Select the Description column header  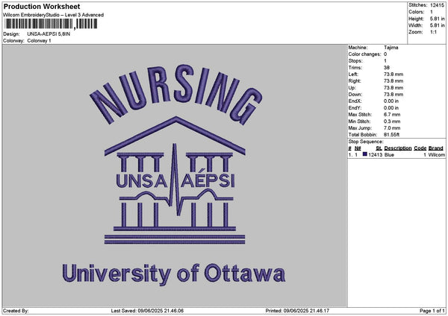398,148
